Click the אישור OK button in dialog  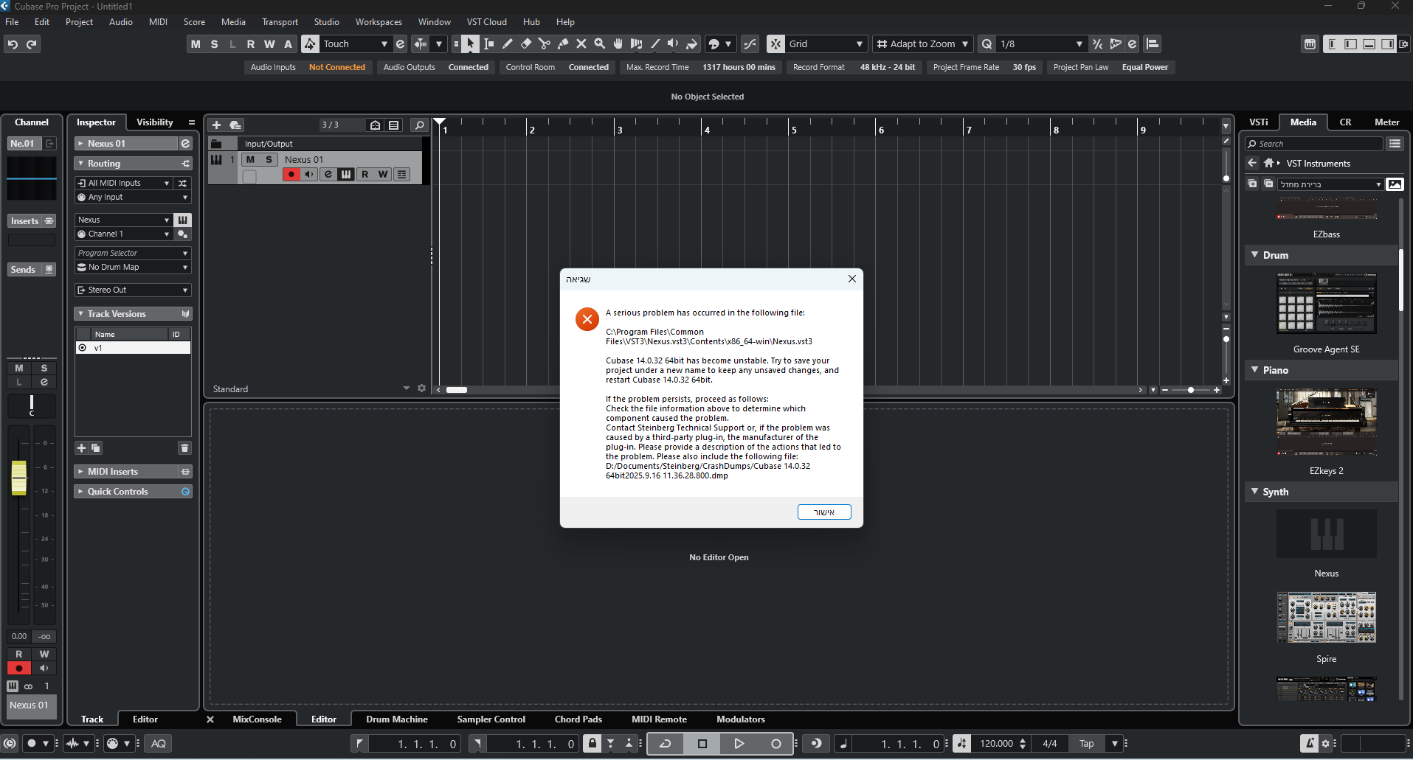coord(824,512)
